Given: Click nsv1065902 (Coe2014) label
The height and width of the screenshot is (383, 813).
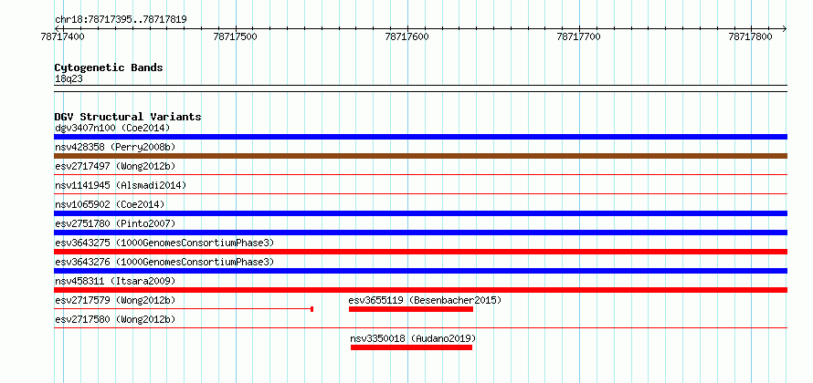Looking at the screenshot, I should tap(110, 204).
